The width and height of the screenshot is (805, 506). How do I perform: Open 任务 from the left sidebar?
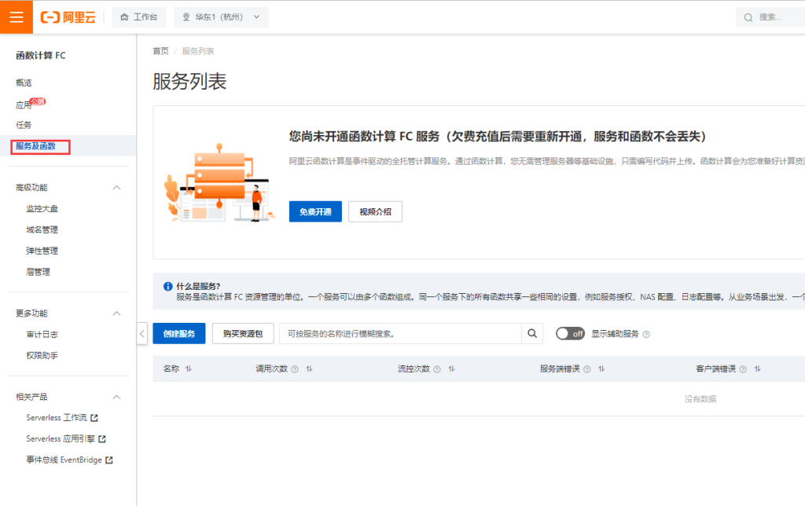(x=23, y=124)
